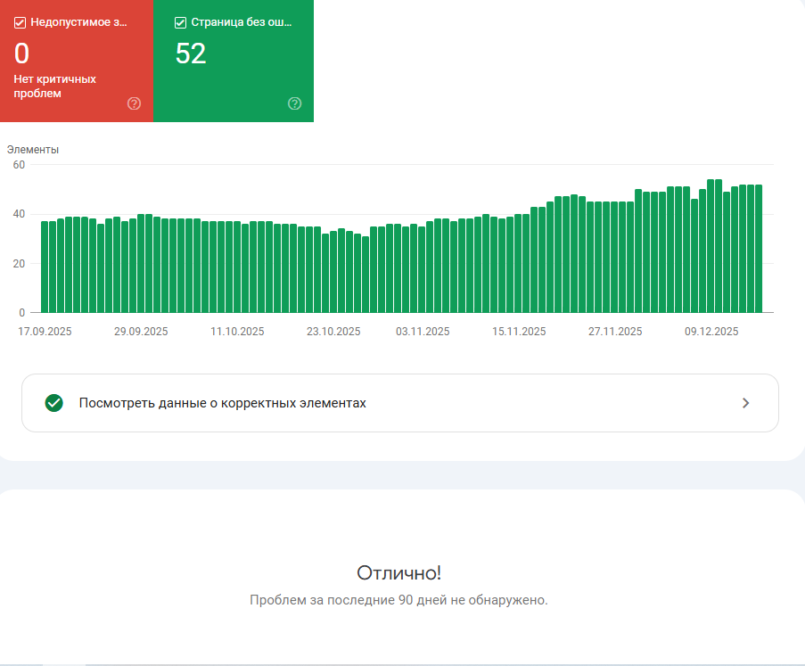Open help icon in red invalid card
This screenshot has width=805, height=666.
point(134,103)
